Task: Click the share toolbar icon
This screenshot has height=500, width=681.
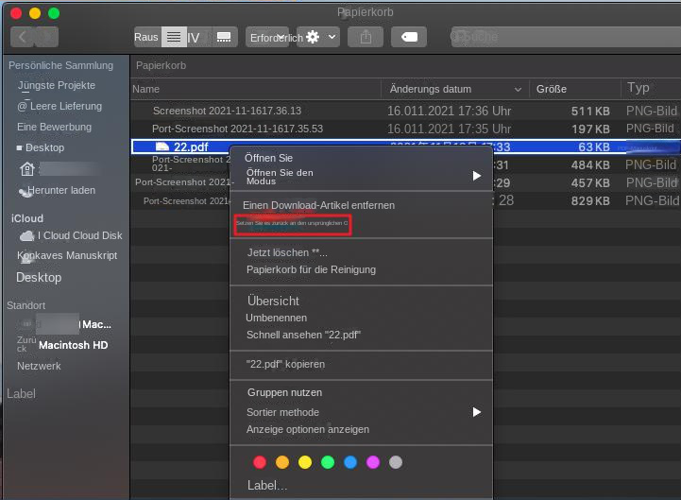Action: [366, 37]
